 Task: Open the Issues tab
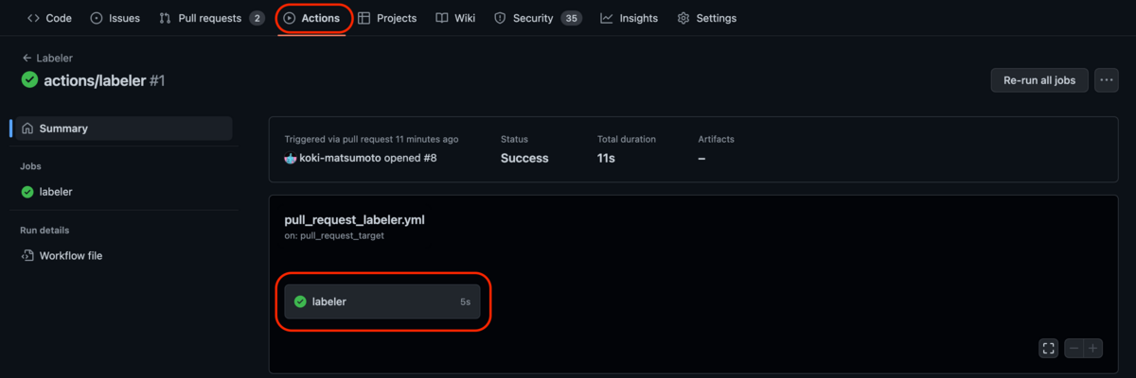(115, 18)
